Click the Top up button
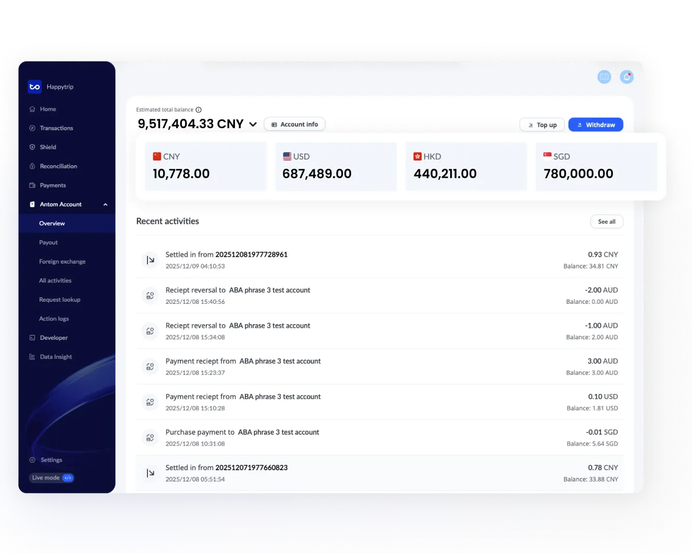 [x=542, y=125]
